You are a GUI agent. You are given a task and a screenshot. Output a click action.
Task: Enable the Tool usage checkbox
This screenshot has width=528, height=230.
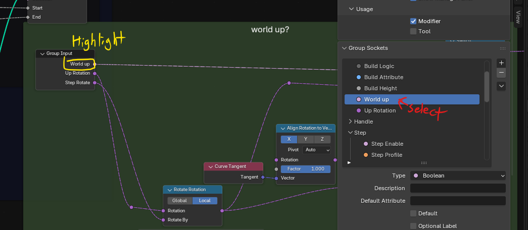click(413, 31)
